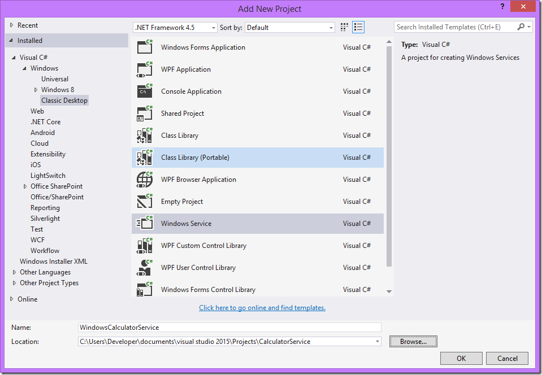Select the WPF Browser Application globe icon

point(145,180)
